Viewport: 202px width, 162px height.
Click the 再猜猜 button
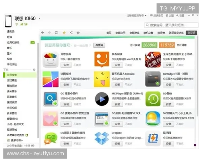(x=99, y=45)
